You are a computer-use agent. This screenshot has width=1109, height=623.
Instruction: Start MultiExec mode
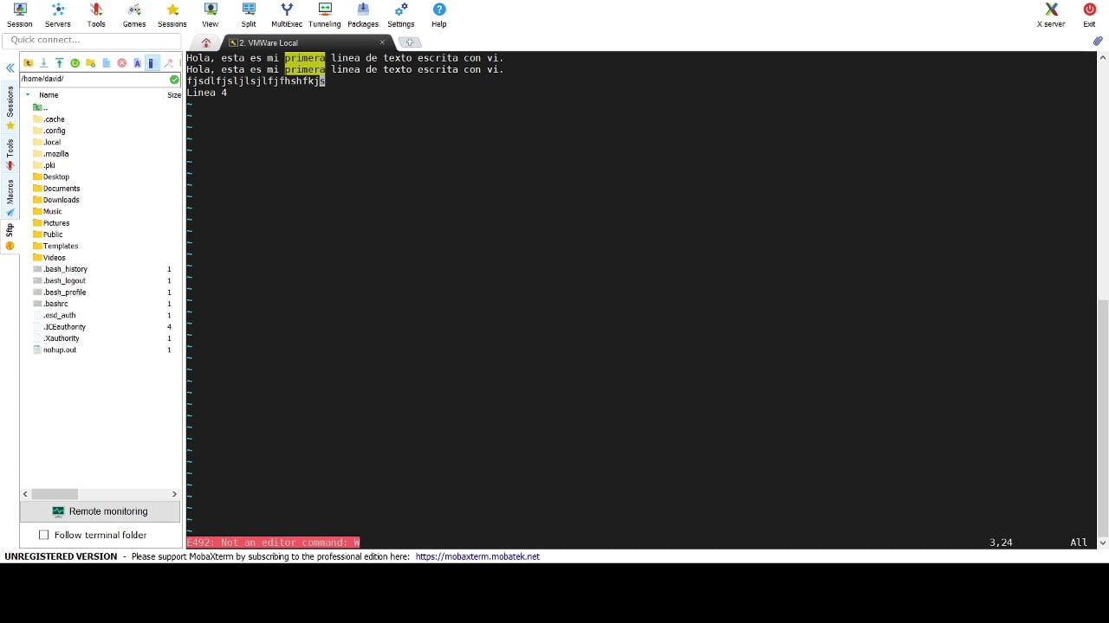(x=286, y=13)
